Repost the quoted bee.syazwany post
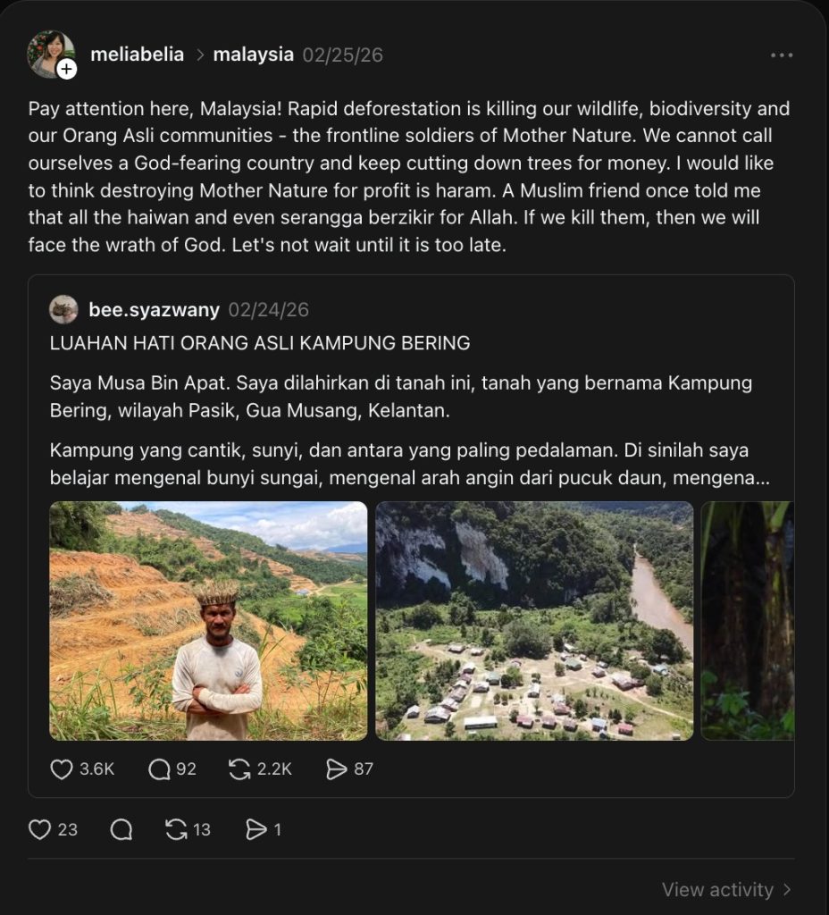The width and height of the screenshot is (829, 915). tap(239, 769)
